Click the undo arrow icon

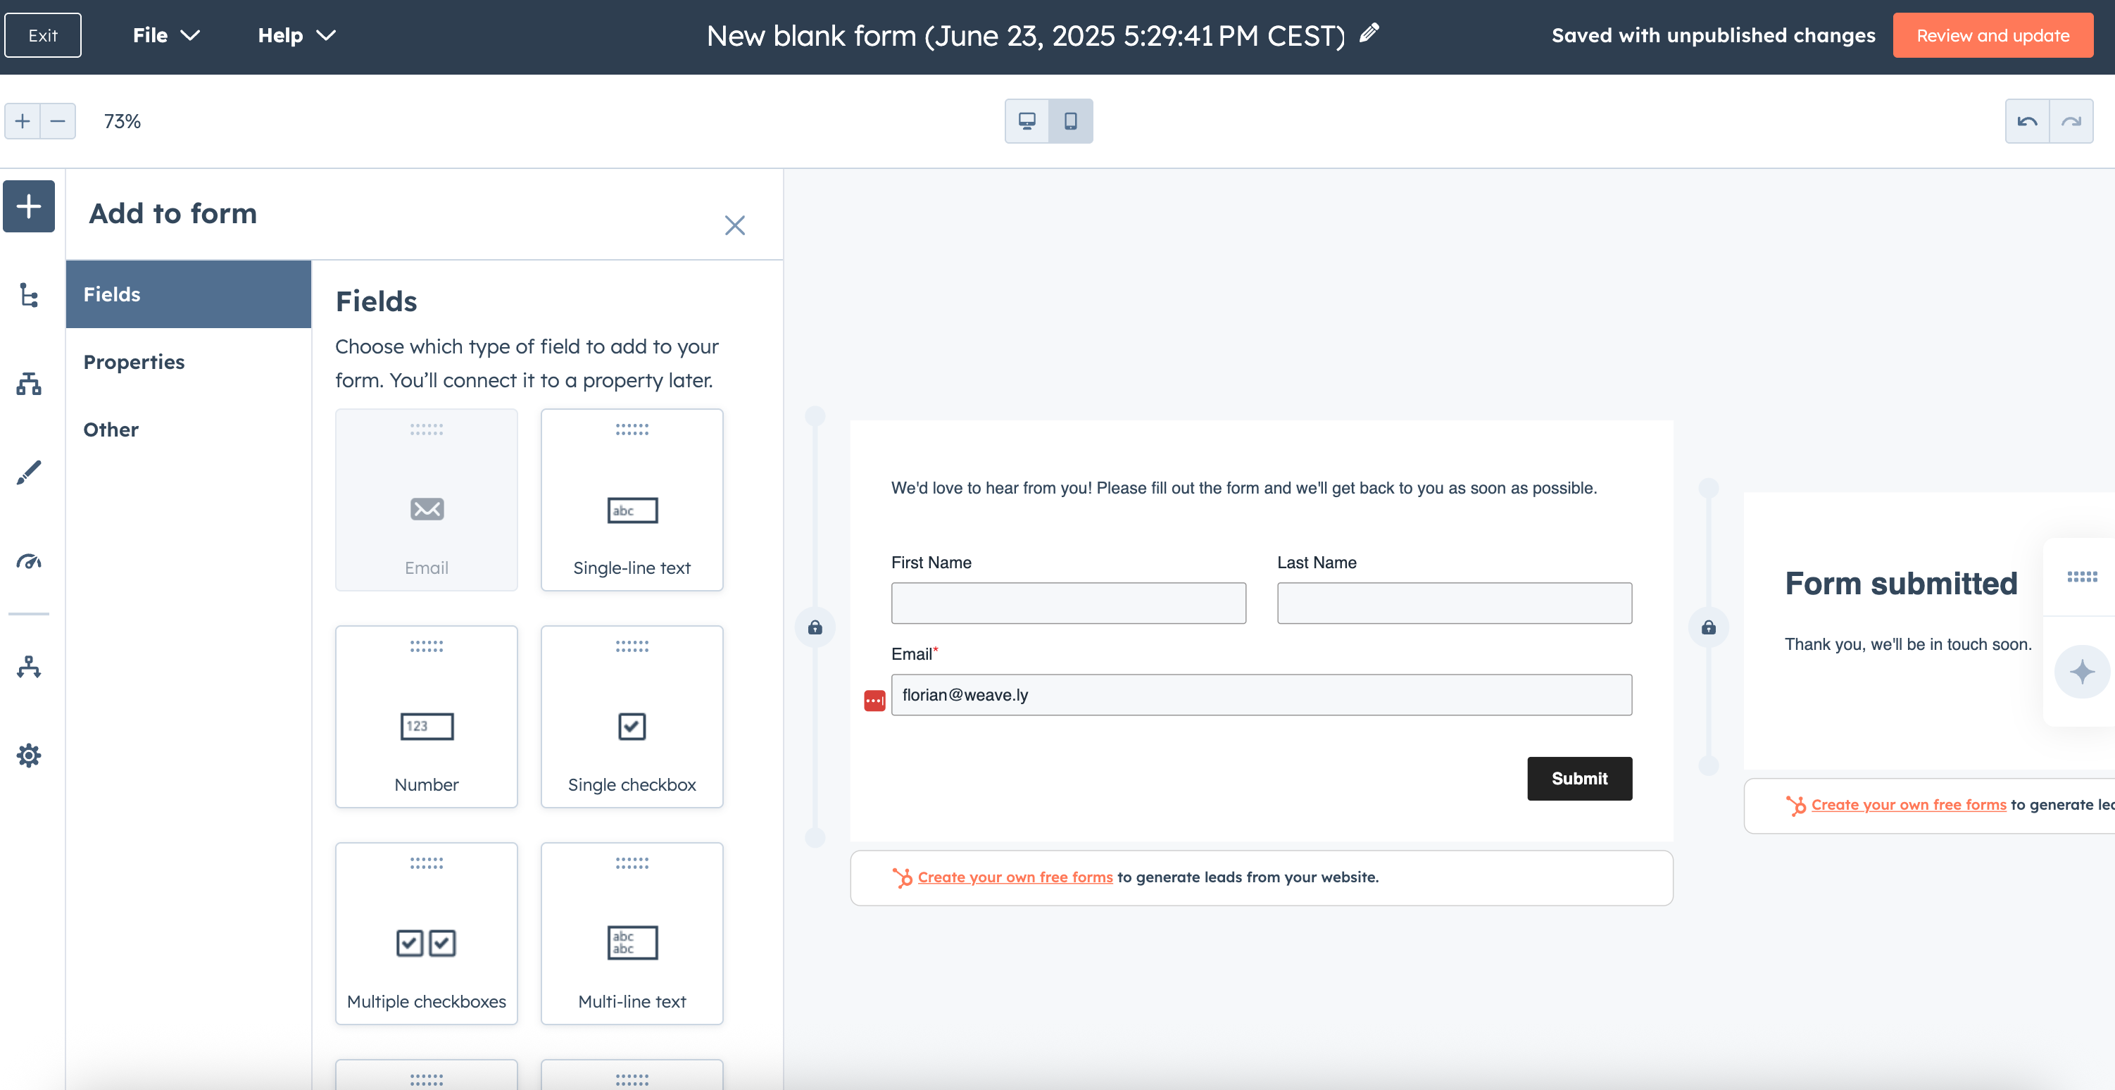click(2027, 122)
